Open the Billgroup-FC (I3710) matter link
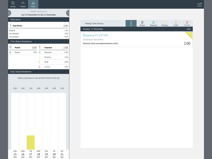Screen dimensions: 212x159 (95, 35)
